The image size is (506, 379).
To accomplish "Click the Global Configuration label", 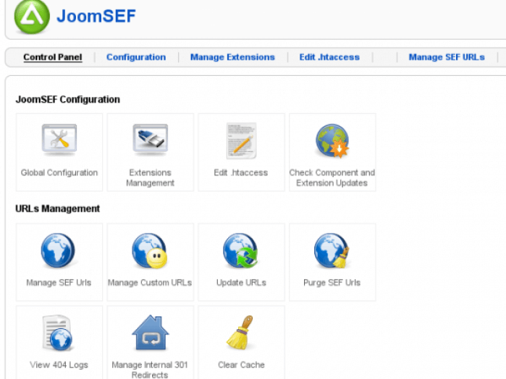I will (x=59, y=173).
